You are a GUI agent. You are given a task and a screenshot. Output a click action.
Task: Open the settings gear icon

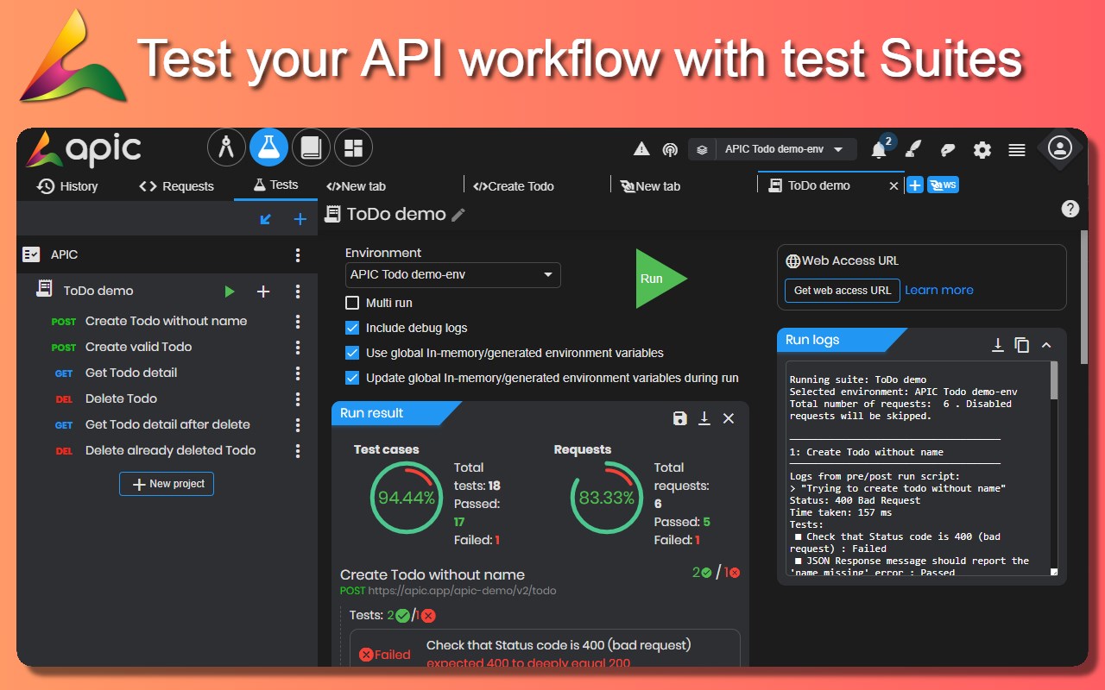[x=982, y=150]
